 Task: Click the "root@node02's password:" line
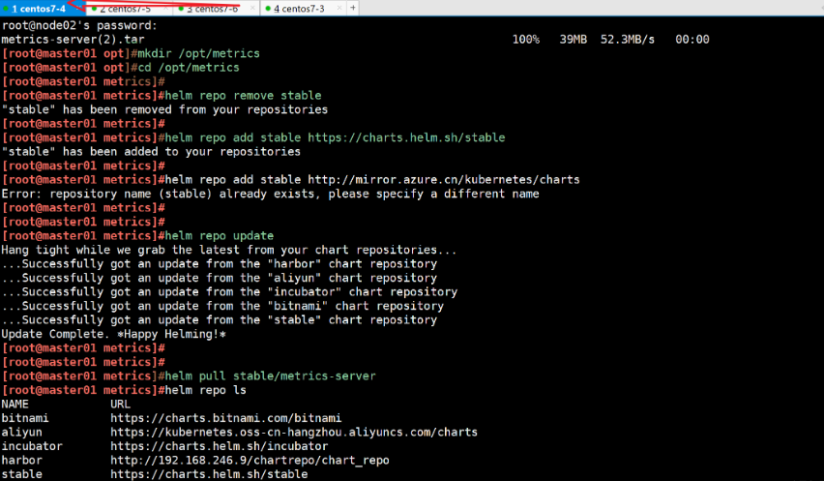coord(79,25)
